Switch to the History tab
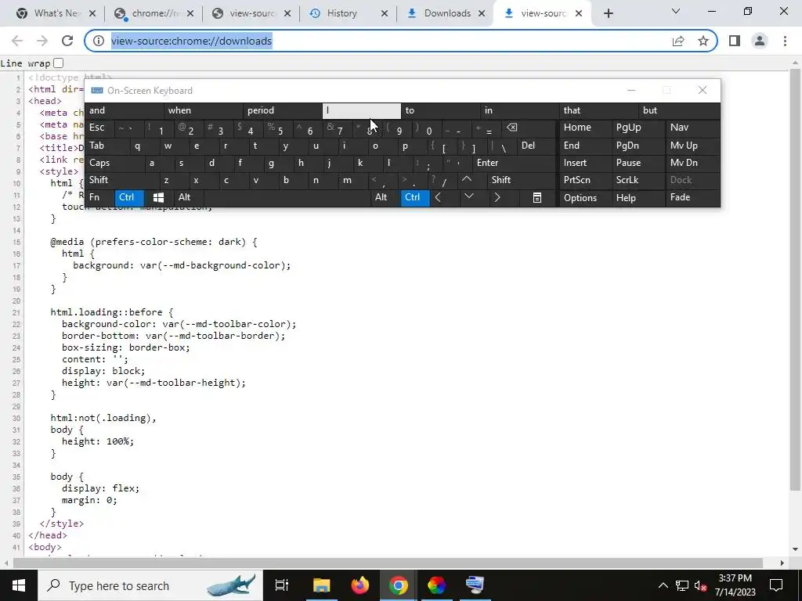The image size is (802, 601). (348, 13)
